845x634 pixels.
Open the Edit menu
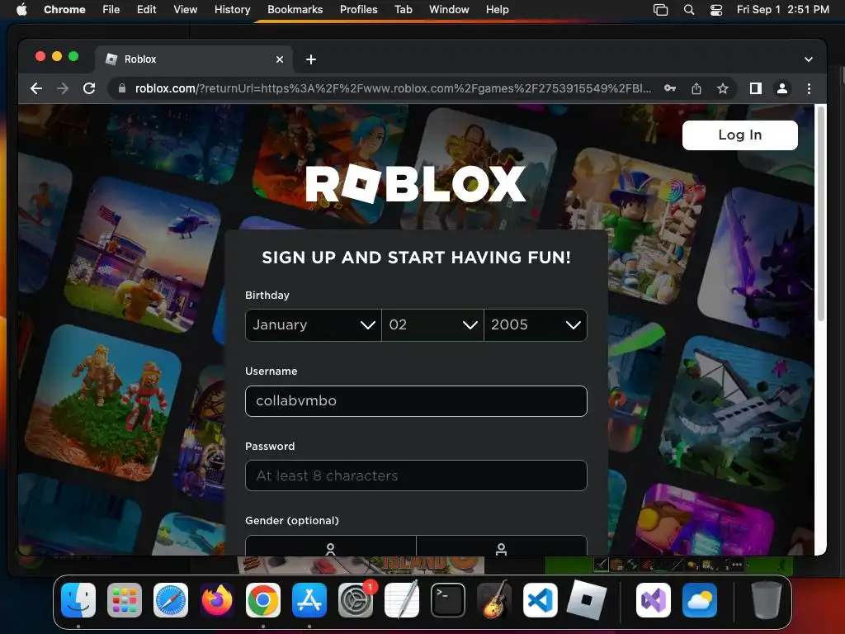click(147, 9)
